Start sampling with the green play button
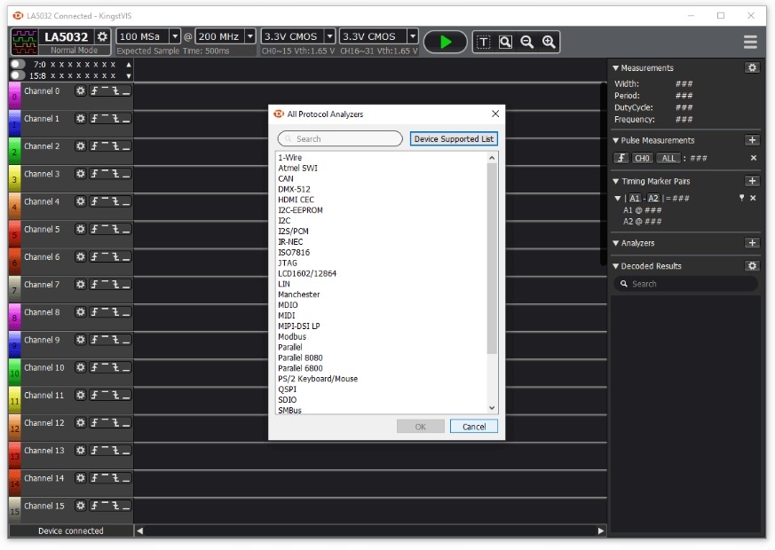 (446, 42)
